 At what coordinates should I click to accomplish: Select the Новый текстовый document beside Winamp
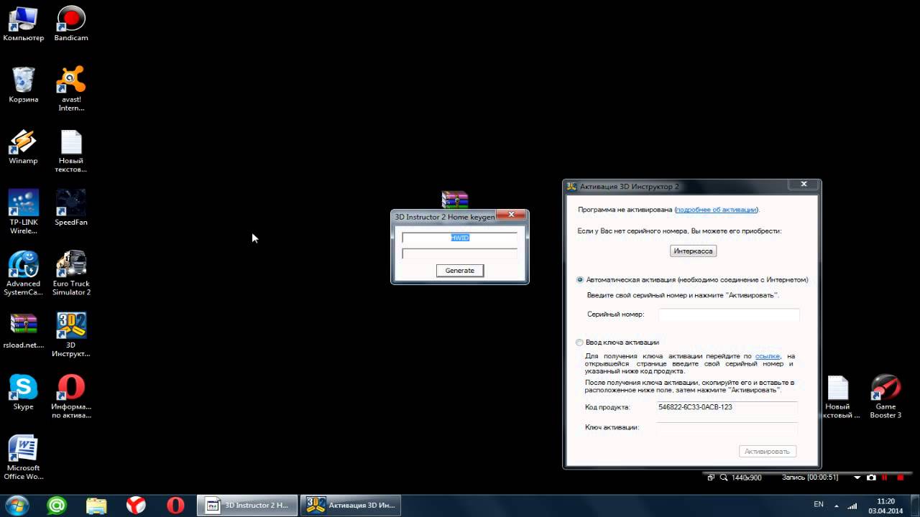71,150
